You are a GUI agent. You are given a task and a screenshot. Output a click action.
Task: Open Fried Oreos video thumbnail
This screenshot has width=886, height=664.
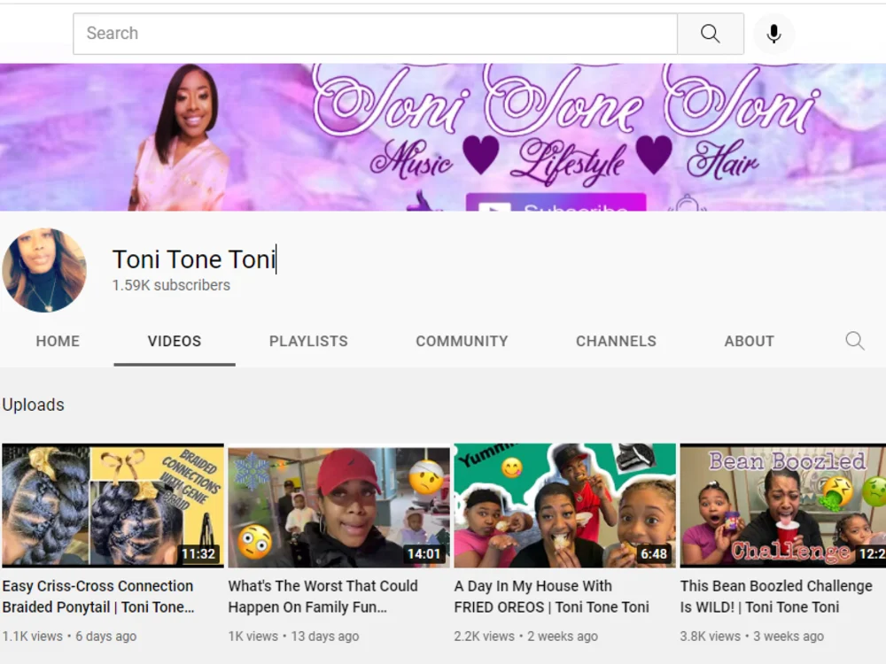click(565, 506)
